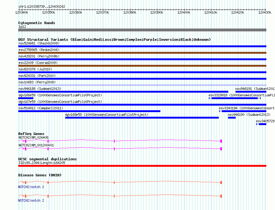Click the gray 1p12 cytogenetic band bar
Screen dimensions: 275x210
click(x=142, y=30)
